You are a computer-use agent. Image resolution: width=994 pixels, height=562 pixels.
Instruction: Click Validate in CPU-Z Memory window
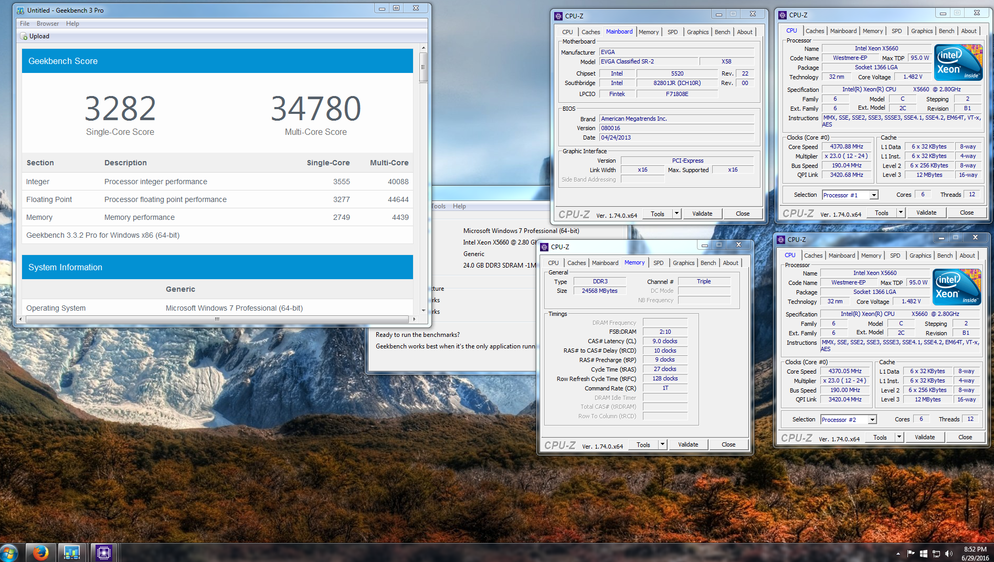tap(688, 444)
